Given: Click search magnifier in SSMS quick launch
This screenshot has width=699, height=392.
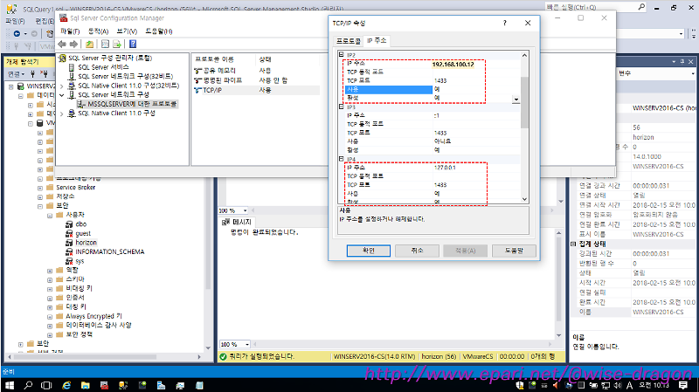Looking at the screenshot, I should tap(641, 7).
